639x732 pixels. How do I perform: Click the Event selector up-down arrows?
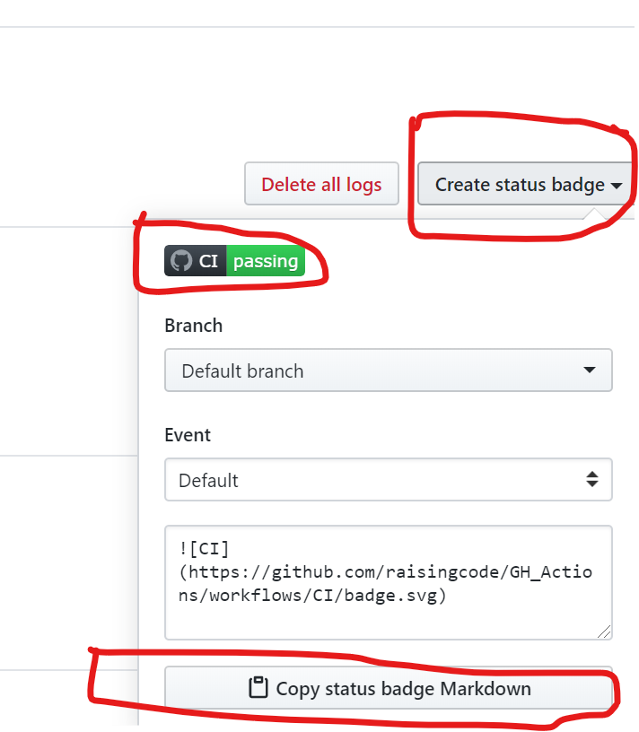(592, 479)
